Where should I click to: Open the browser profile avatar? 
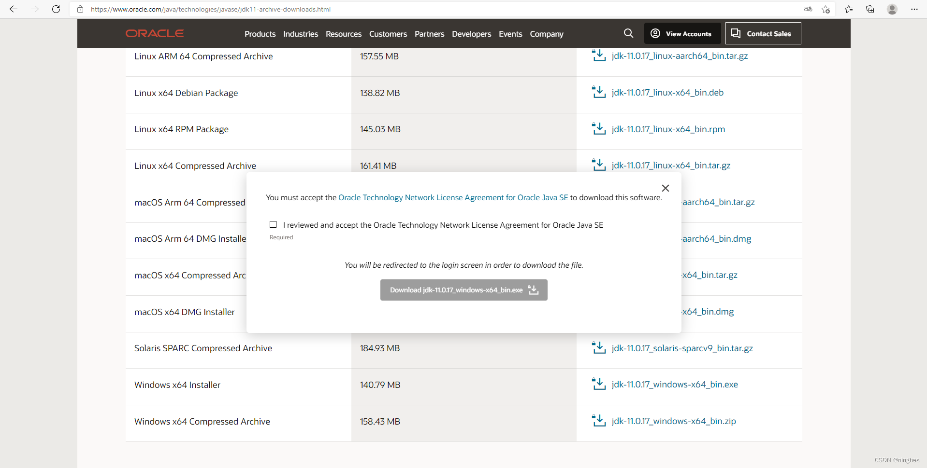click(892, 9)
